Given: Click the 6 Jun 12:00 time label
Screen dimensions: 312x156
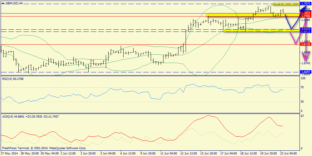Looking at the screenshot, I should tap(128, 154).
